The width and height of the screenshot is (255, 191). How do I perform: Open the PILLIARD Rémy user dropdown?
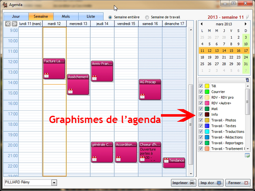pos(54,183)
